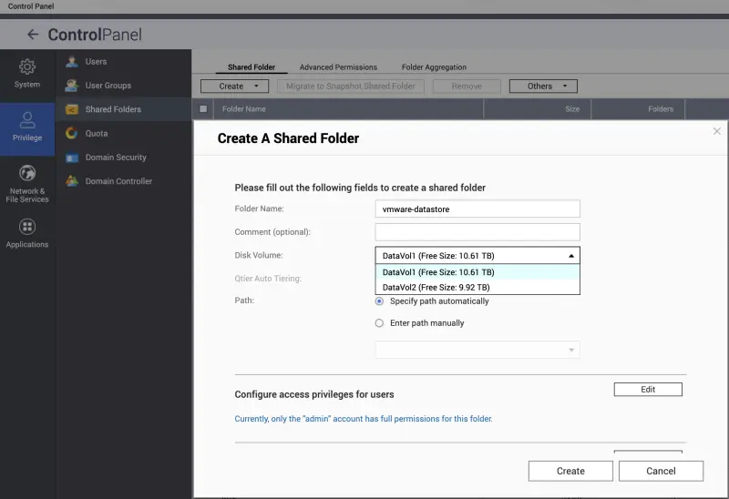The height and width of the screenshot is (499, 729).
Task: Click the admin account permissions notice
Action: [363, 419]
